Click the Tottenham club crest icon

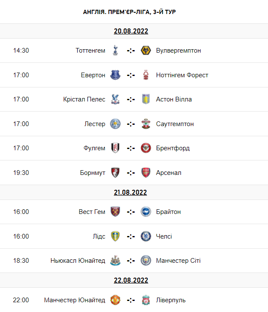pyautogui.click(x=115, y=51)
